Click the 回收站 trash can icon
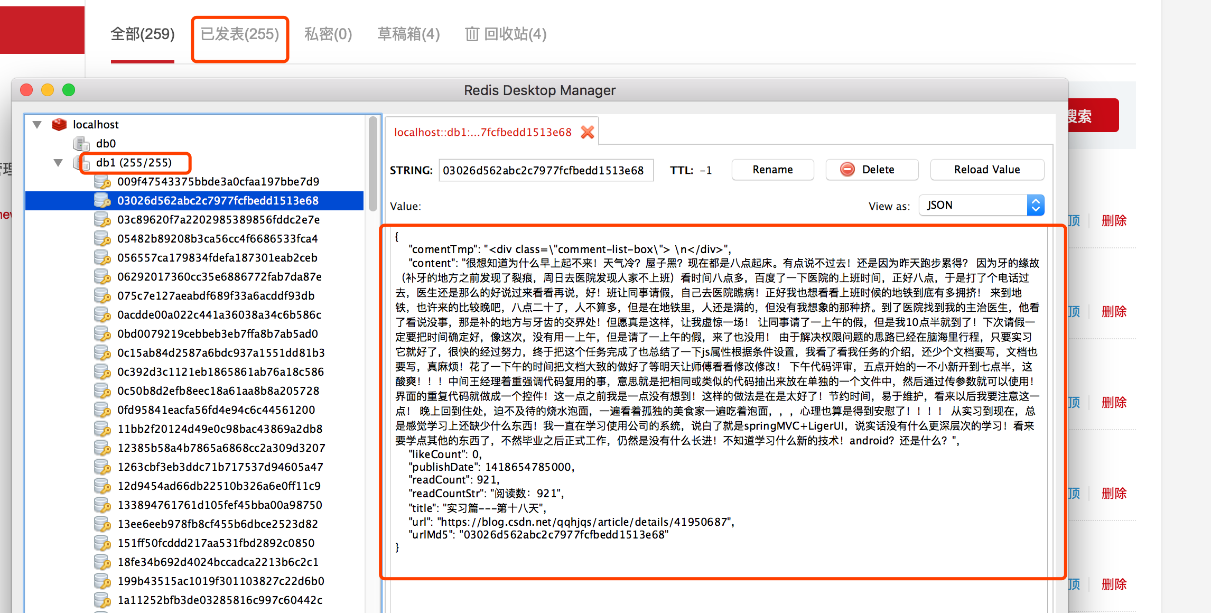The image size is (1211, 613). pyautogui.click(x=472, y=34)
